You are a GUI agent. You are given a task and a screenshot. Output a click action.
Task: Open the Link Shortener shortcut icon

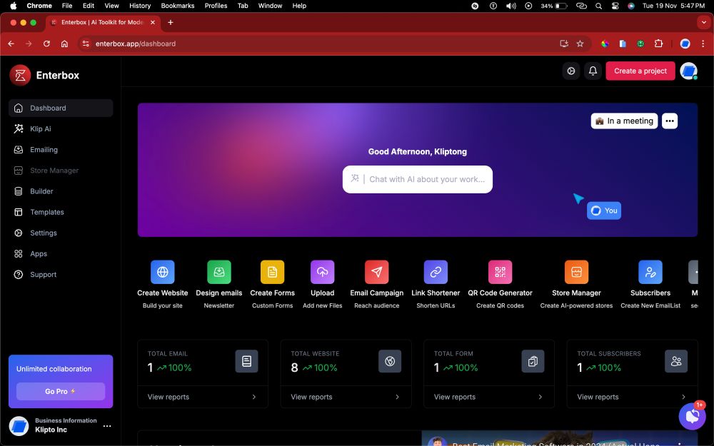[436, 272]
